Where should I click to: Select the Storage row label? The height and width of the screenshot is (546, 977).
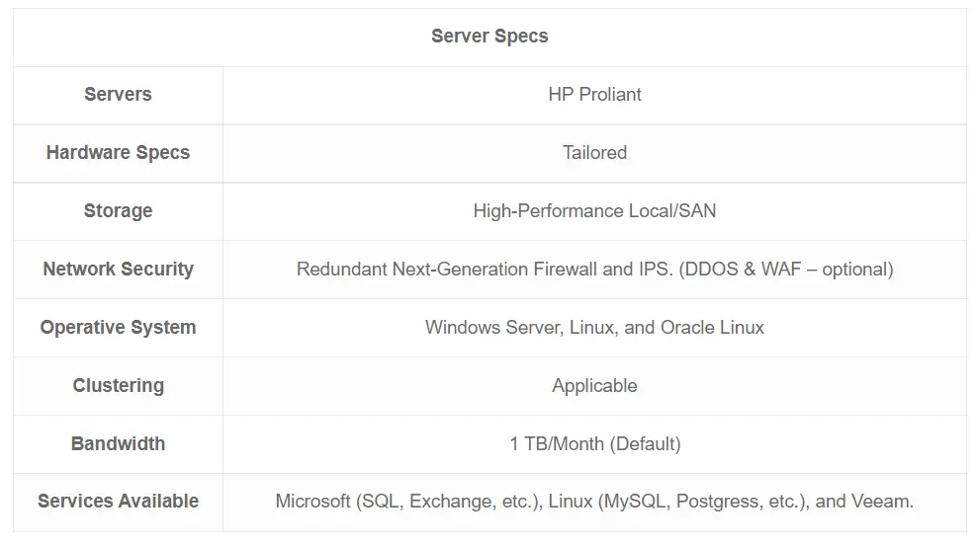click(118, 211)
